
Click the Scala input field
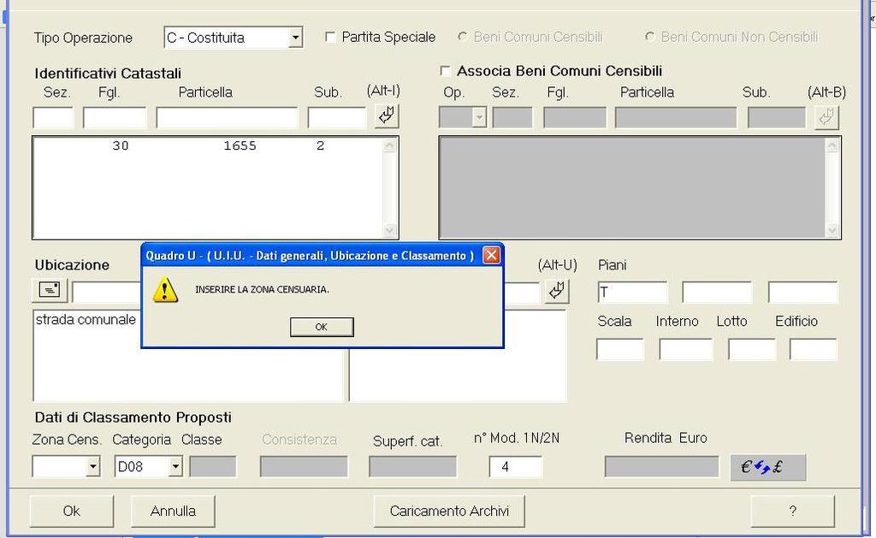[619, 349]
